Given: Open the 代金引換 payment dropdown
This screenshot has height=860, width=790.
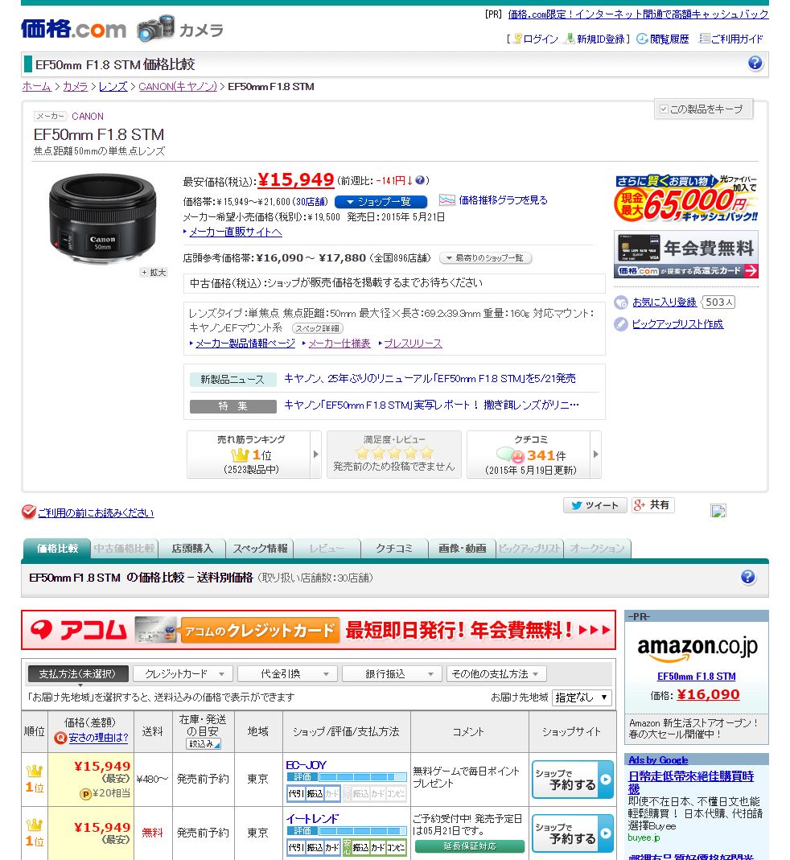Looking at the screenshot, I should click(x=287, y=673).
